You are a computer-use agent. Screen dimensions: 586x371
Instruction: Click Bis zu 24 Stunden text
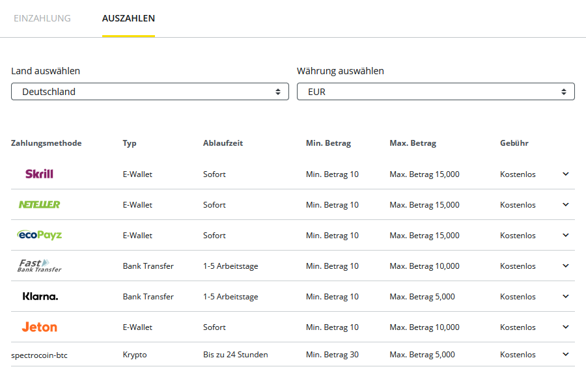(236, 355)
